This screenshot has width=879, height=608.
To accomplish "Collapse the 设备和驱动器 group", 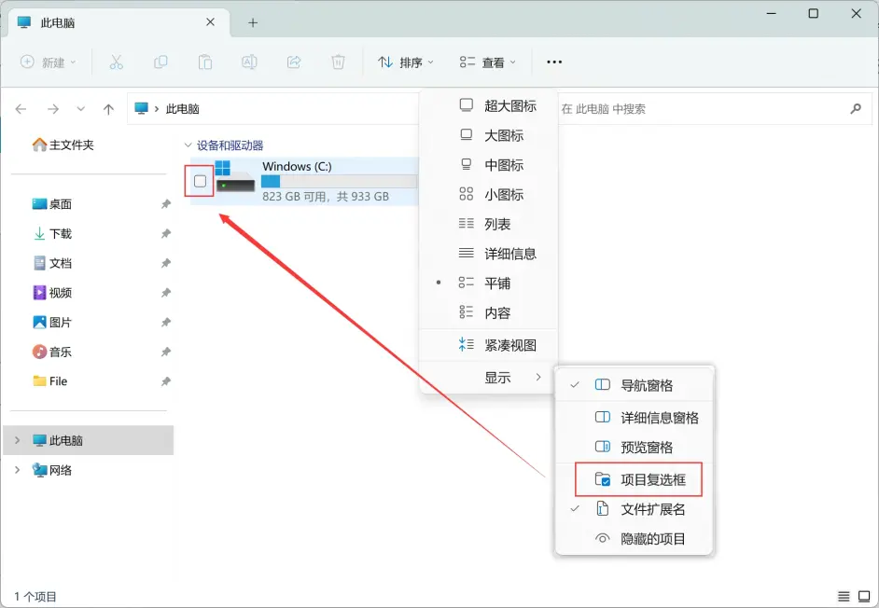I will (188, 145).
